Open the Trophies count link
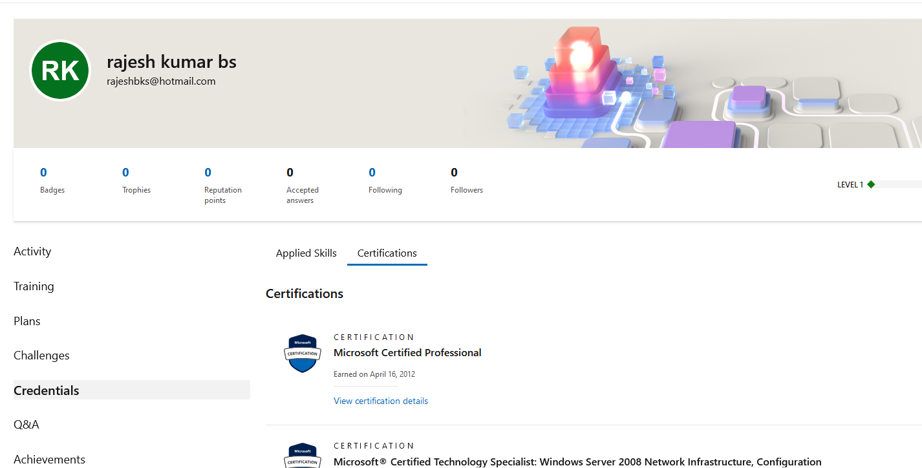922x468 pixels. pyautogui.click(x=125, y=173)
